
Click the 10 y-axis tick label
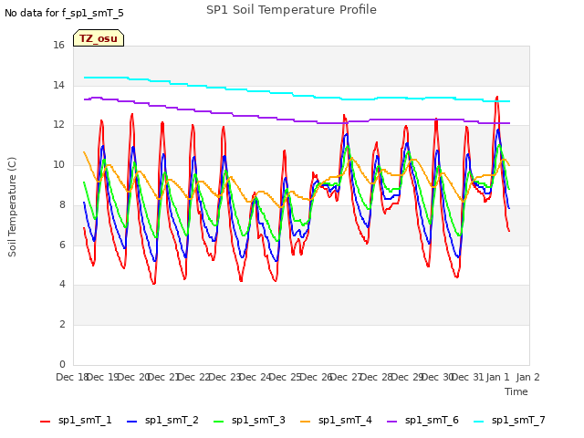click(x=58, y=164)
